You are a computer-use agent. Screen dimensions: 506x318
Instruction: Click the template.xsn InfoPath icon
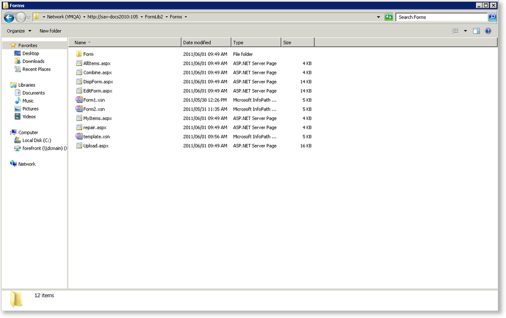78,137
